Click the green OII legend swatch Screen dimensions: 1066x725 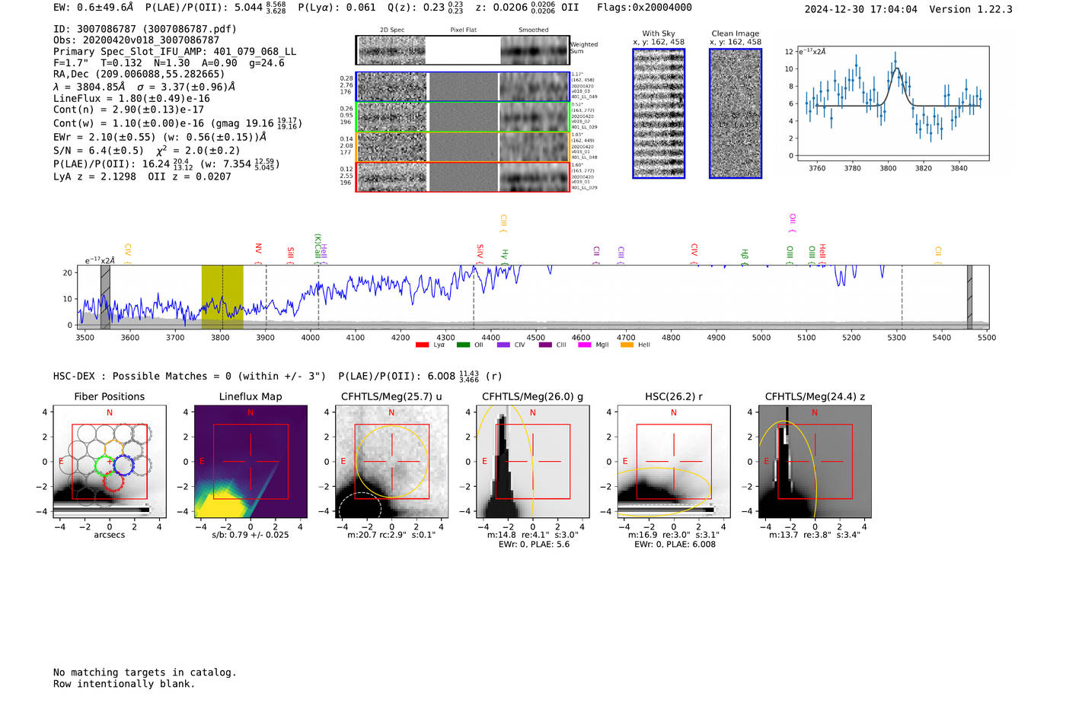click(463, 345)
